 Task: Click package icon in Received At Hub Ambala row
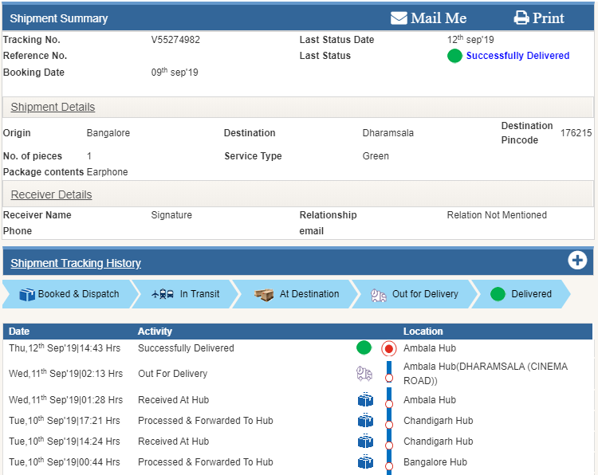click(x=365, y=400)
